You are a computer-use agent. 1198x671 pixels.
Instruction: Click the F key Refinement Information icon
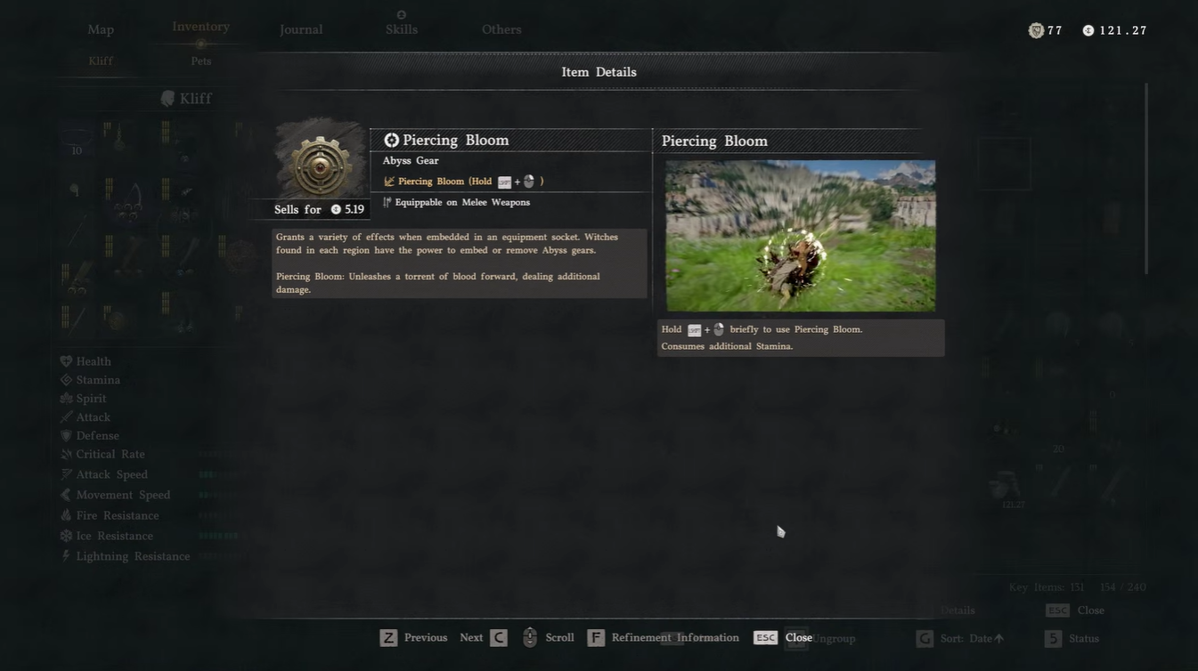(596, 638)
